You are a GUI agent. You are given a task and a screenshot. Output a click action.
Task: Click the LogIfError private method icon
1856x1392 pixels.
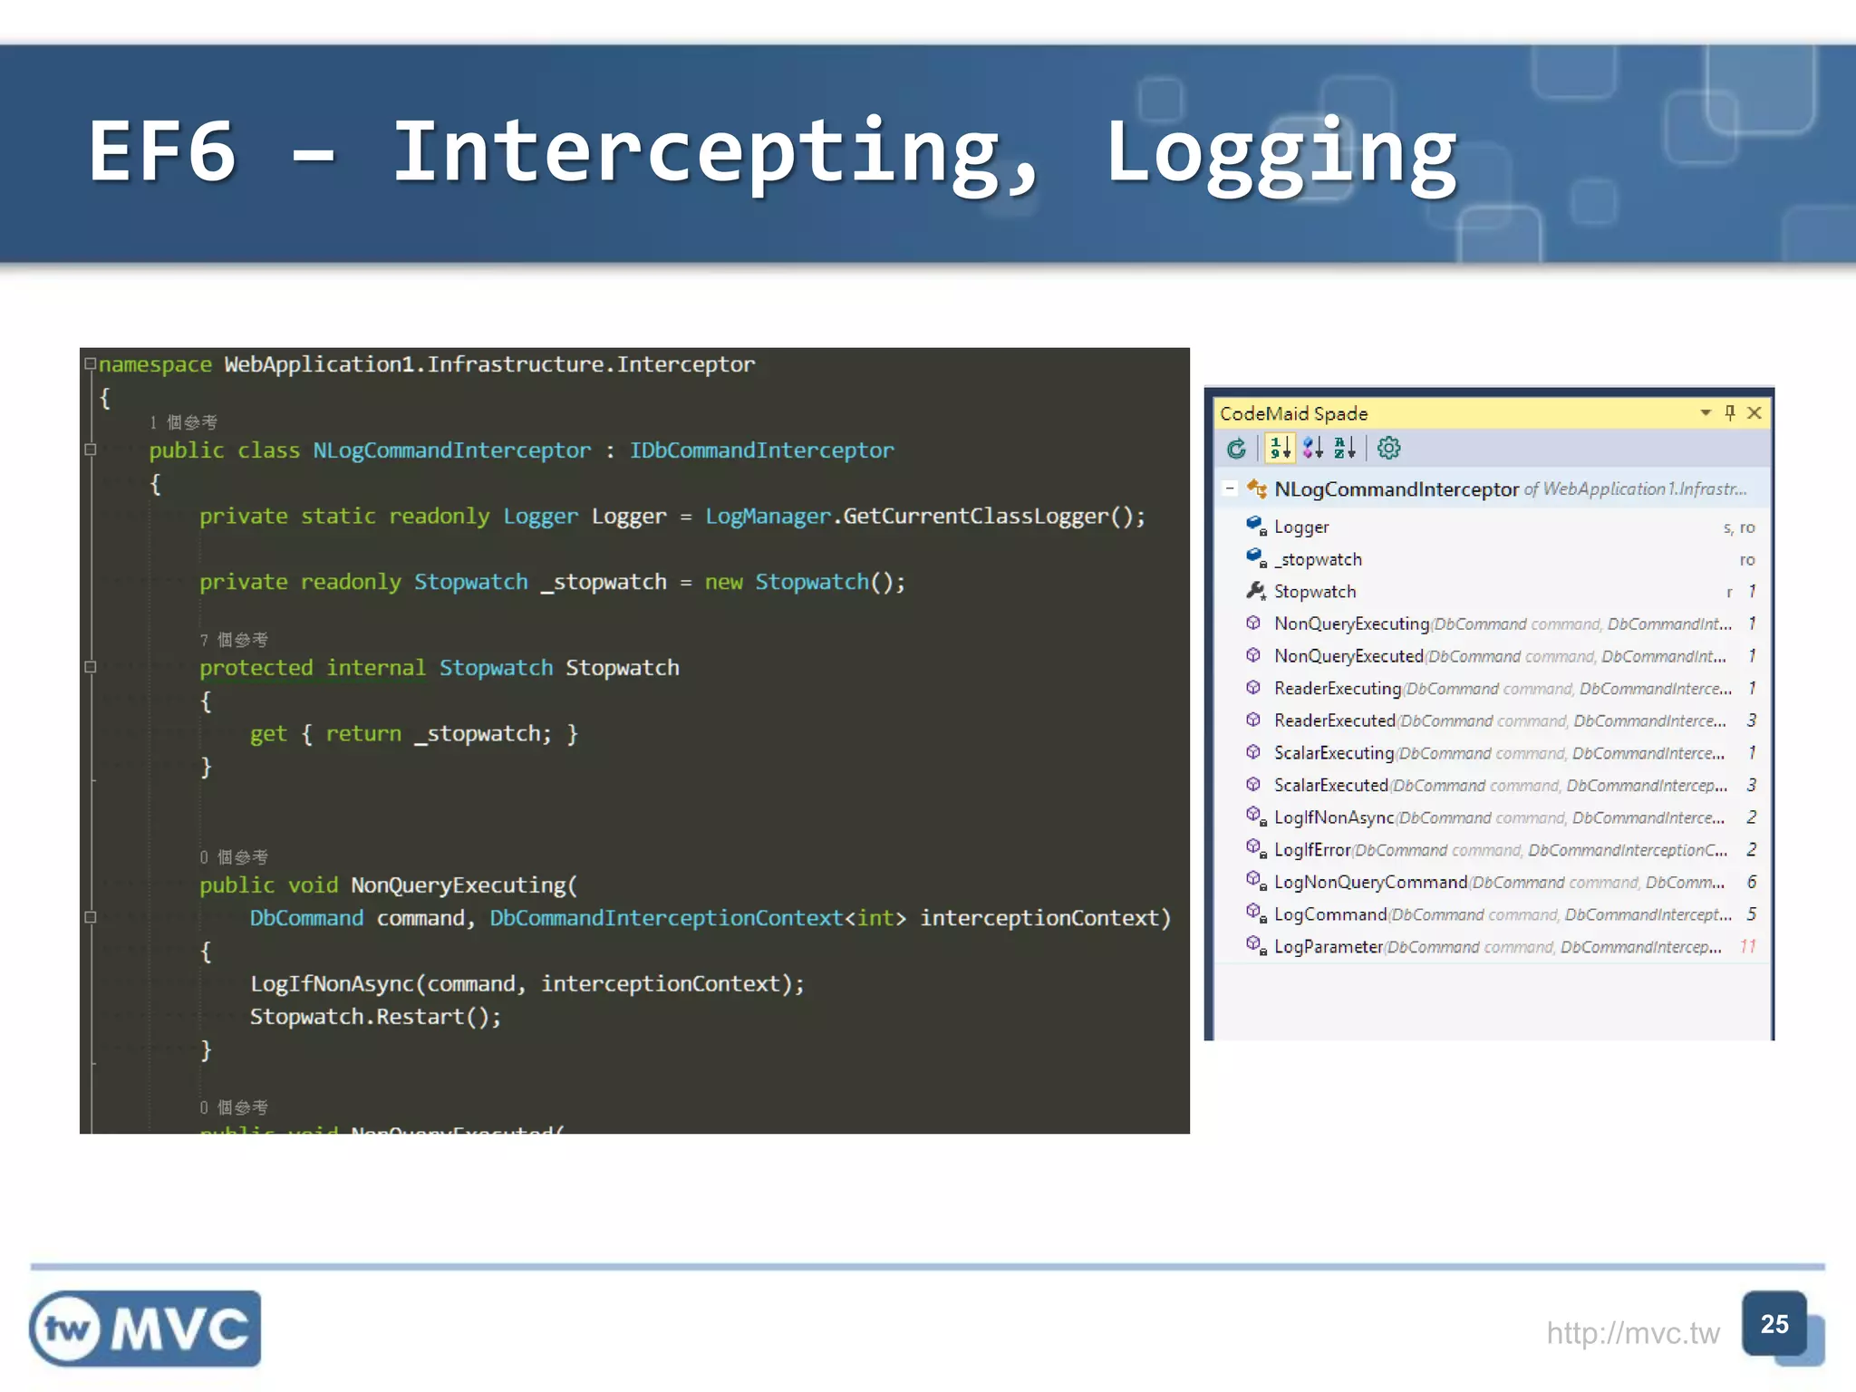pos(1256,849)
